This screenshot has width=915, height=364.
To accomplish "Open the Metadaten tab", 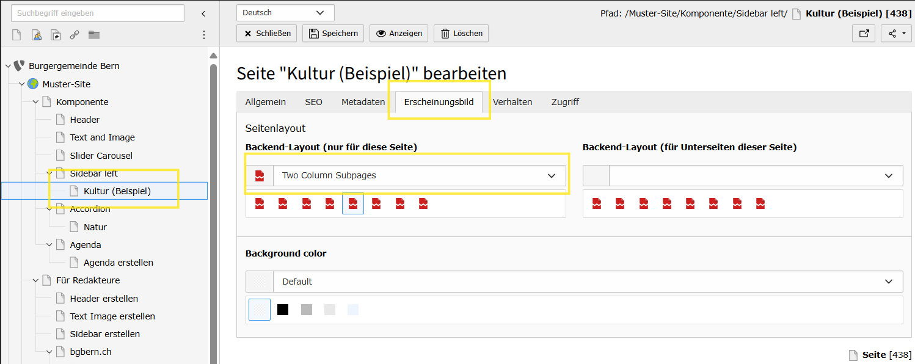I will tap(363, 102).
